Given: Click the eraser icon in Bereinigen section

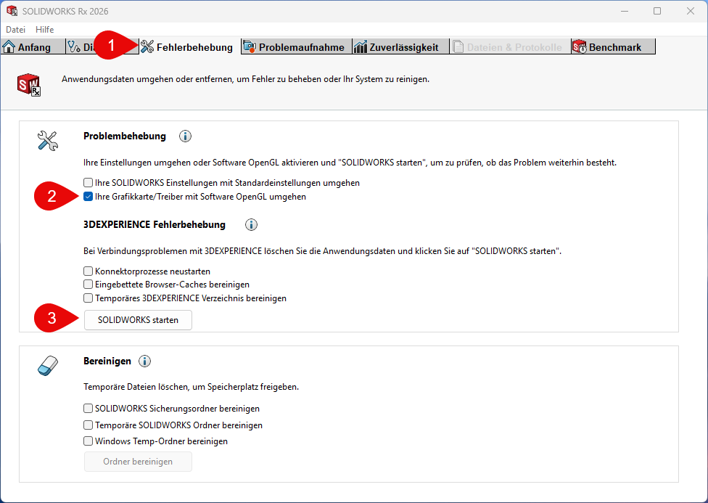Looking at the screenshot, I should pyautogui.click(x=46, y=366).
